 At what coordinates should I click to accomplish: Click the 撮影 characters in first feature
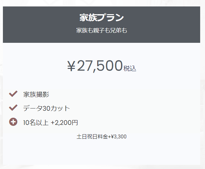coord(43,94)
